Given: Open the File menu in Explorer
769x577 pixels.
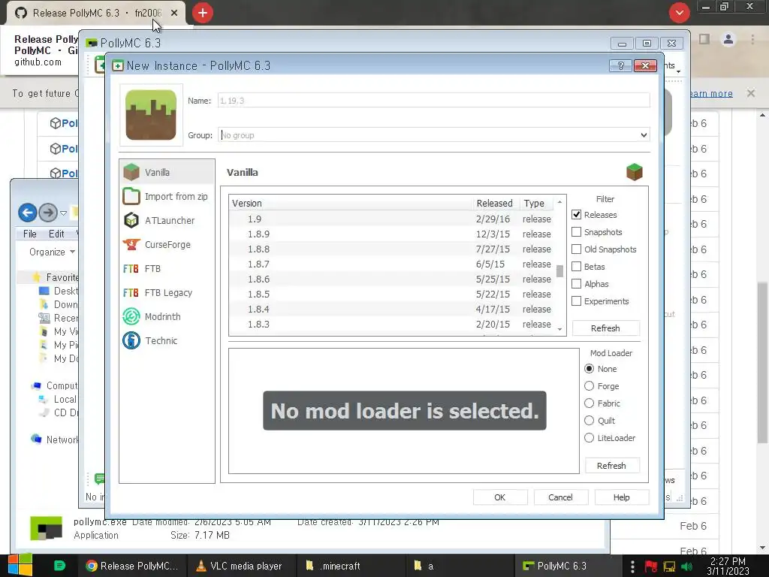Looking at the screenshot, I should click(29, 234).
